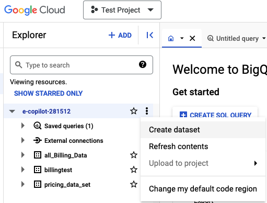Expand the External connections node

pyautogui.click(x=23, y=140)
